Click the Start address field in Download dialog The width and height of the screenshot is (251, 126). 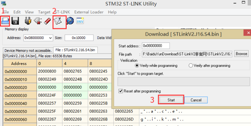156,46
